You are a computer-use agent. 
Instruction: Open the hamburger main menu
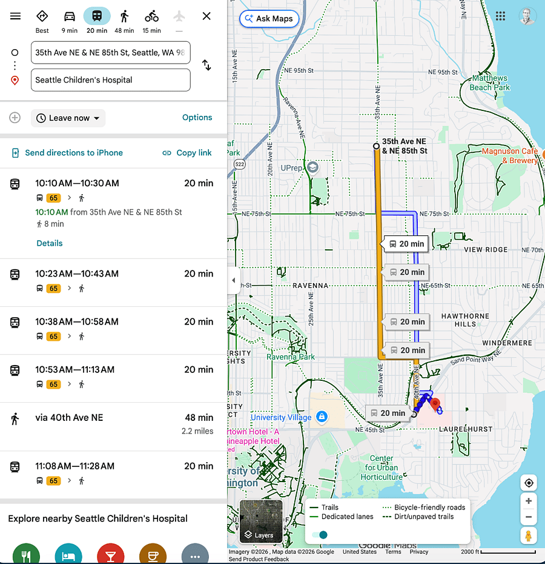click(15, 16)
